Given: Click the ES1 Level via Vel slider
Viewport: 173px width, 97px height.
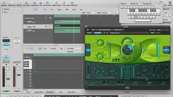Looking at the screenshot, I should tap(159, 50).
